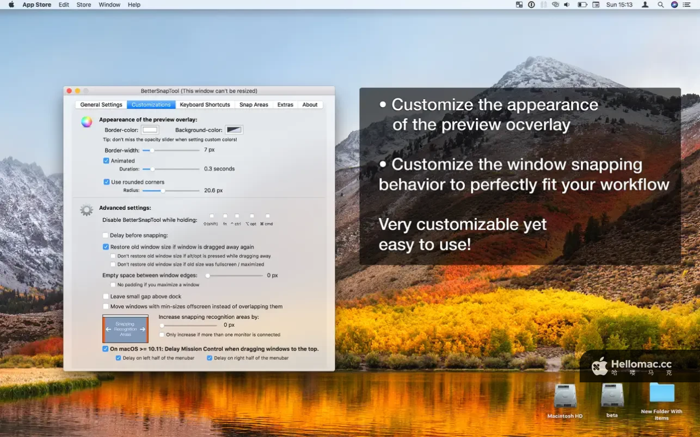Enable don't restore if alt/opt pressed
The width and height of the screenshot is (700, 437).
click(113, 256)
